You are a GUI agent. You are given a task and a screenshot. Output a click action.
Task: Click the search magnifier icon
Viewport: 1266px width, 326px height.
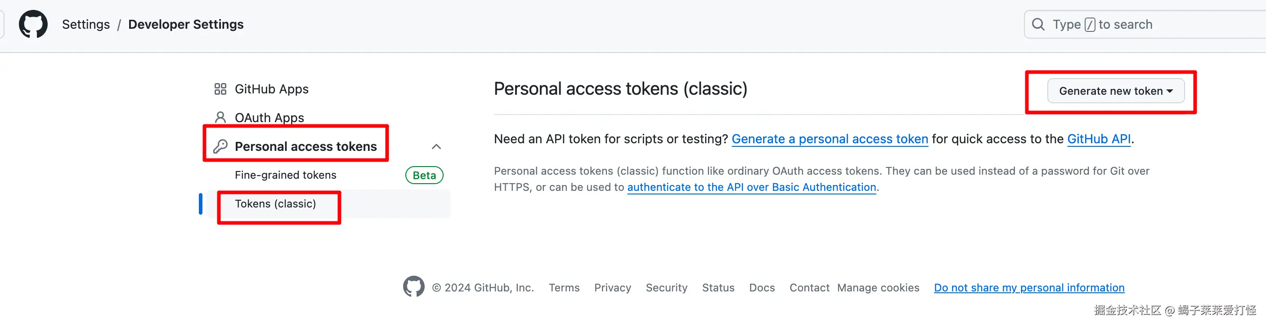[x=1038, y=25]
